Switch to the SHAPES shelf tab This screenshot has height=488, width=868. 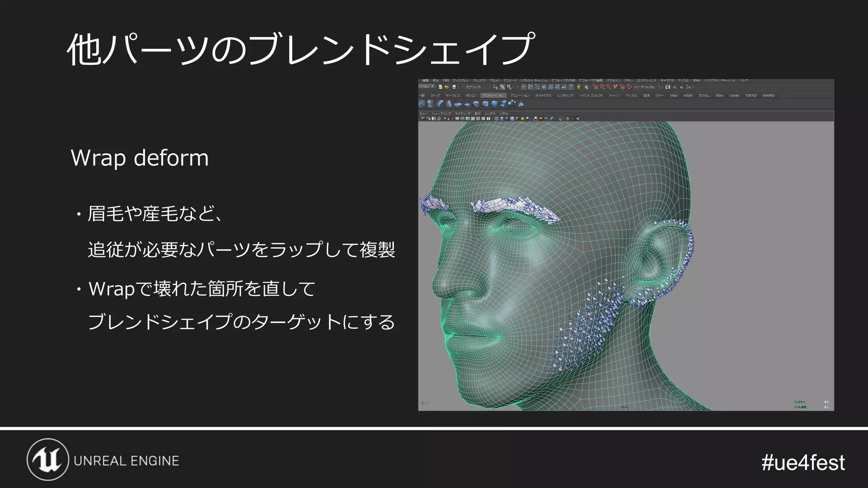tap(768, 96)
